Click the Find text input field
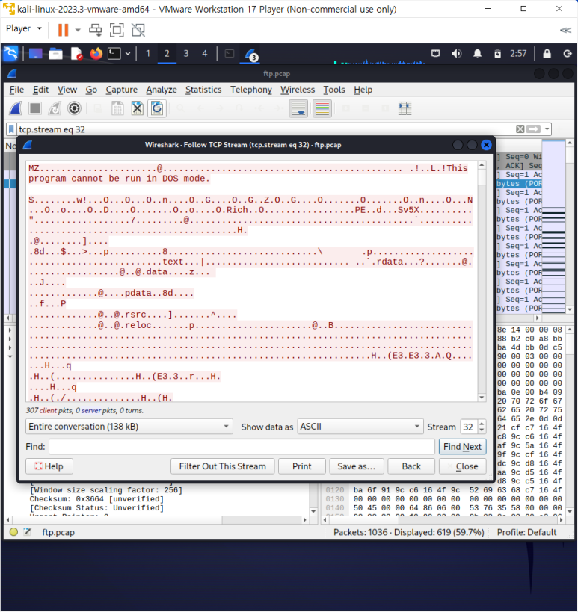Screen dimensions: 578x612 (x=242, y=447)
